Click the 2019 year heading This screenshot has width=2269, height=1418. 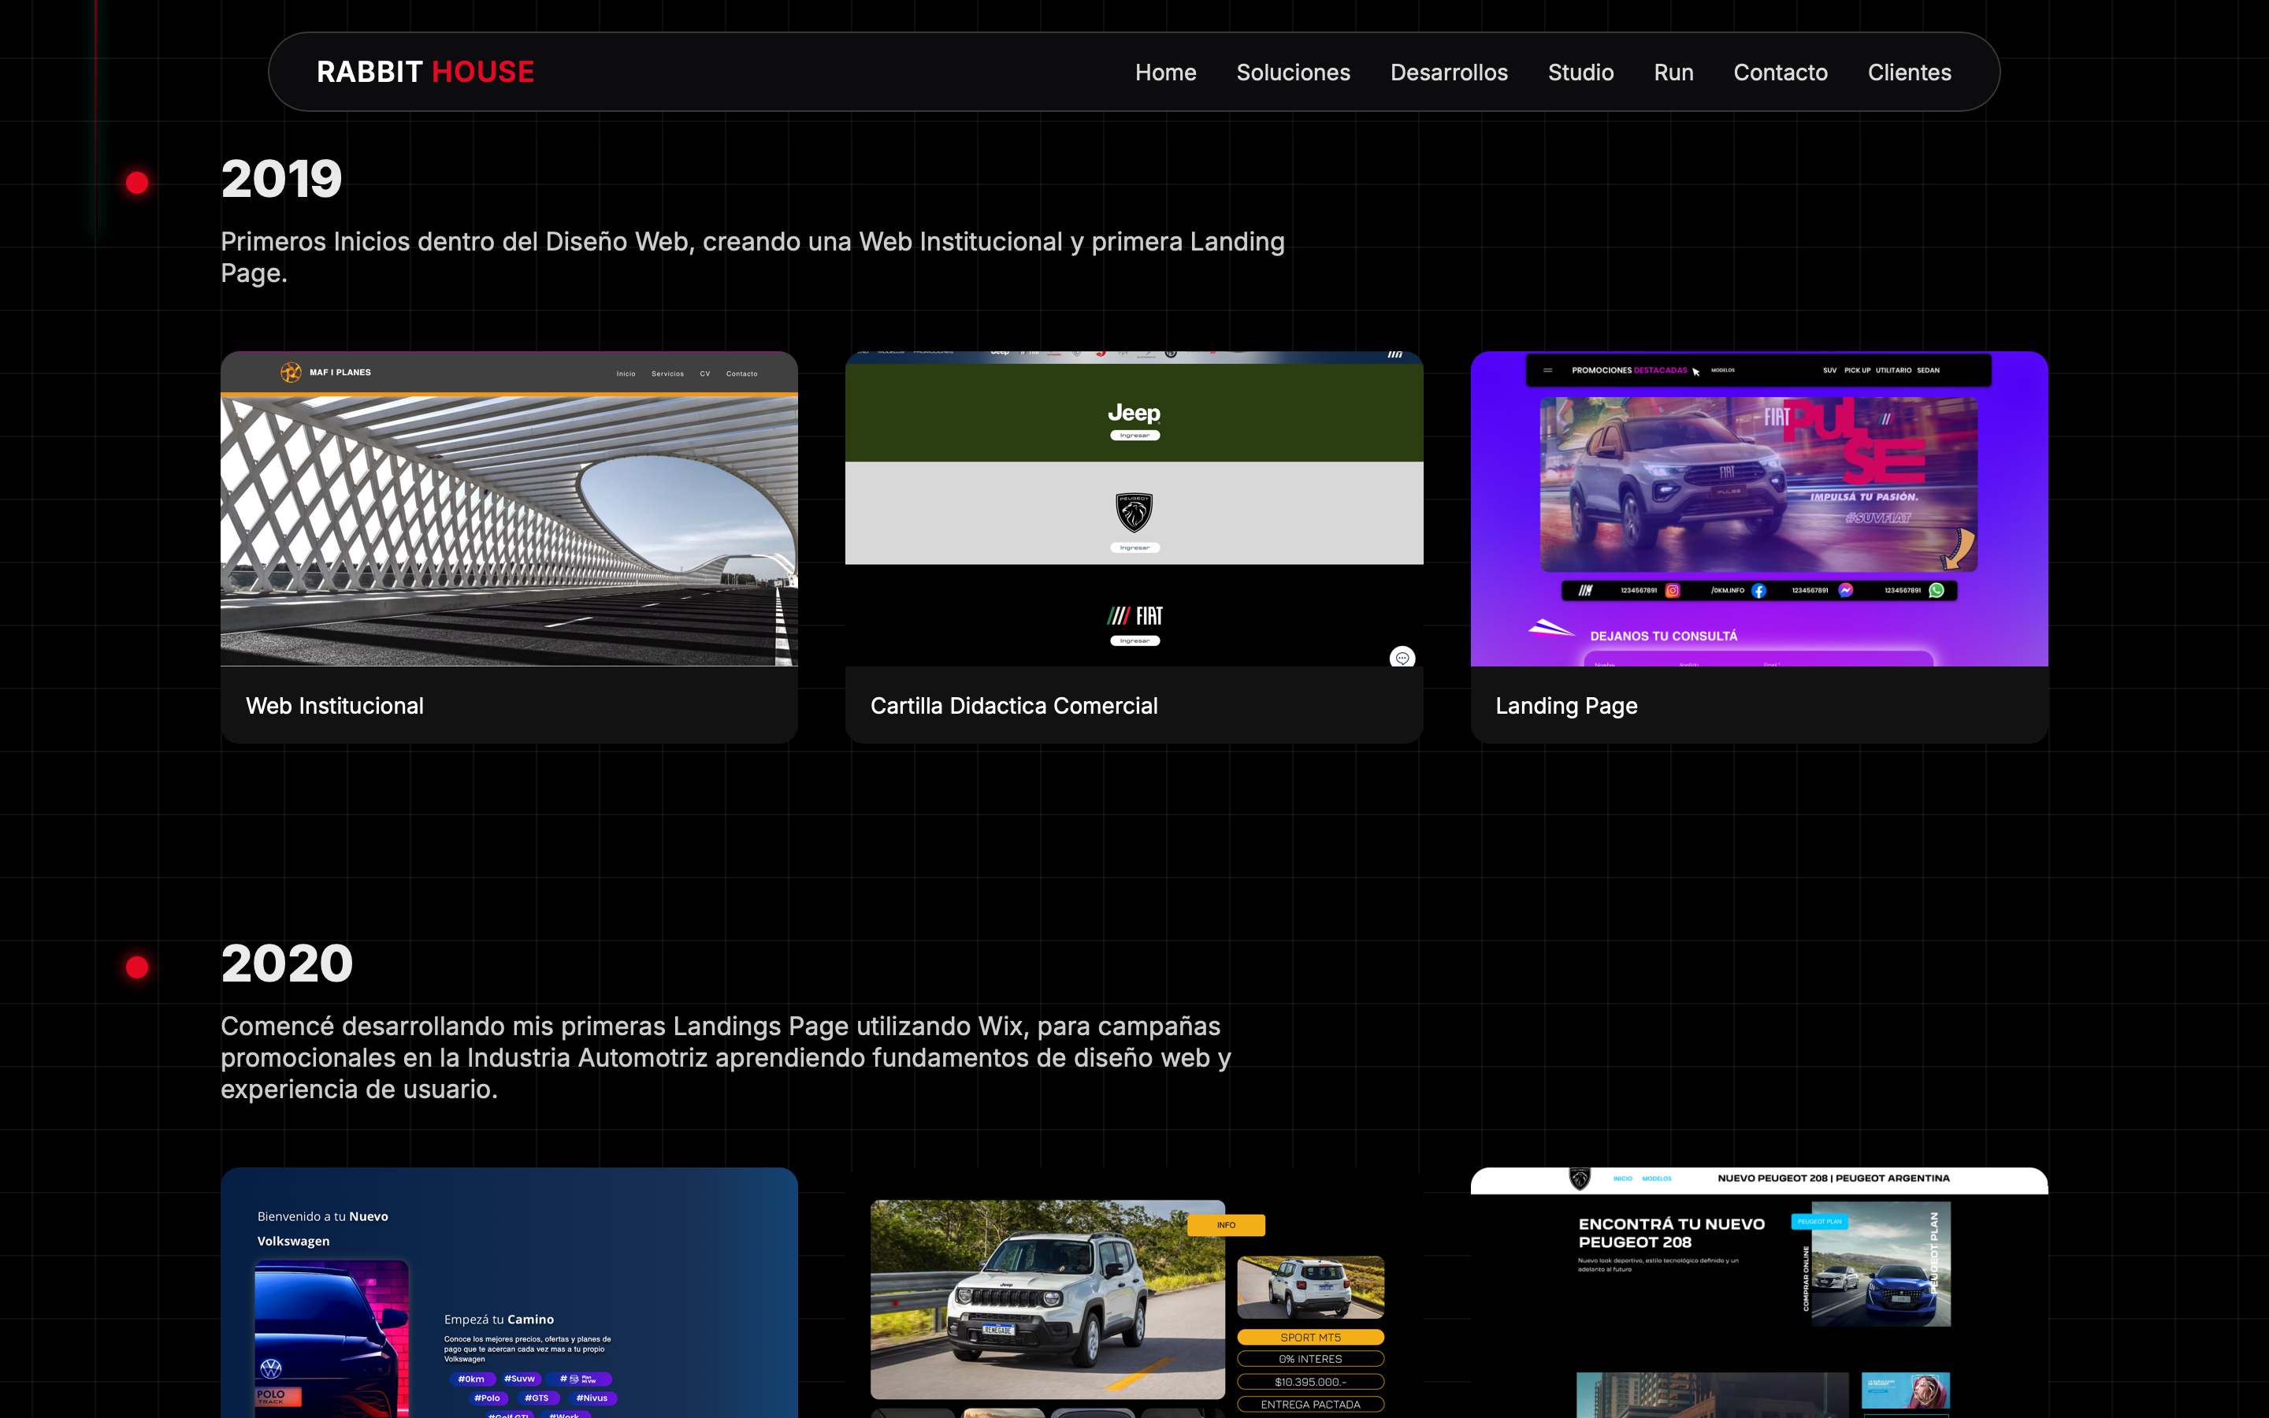point(281,179)
